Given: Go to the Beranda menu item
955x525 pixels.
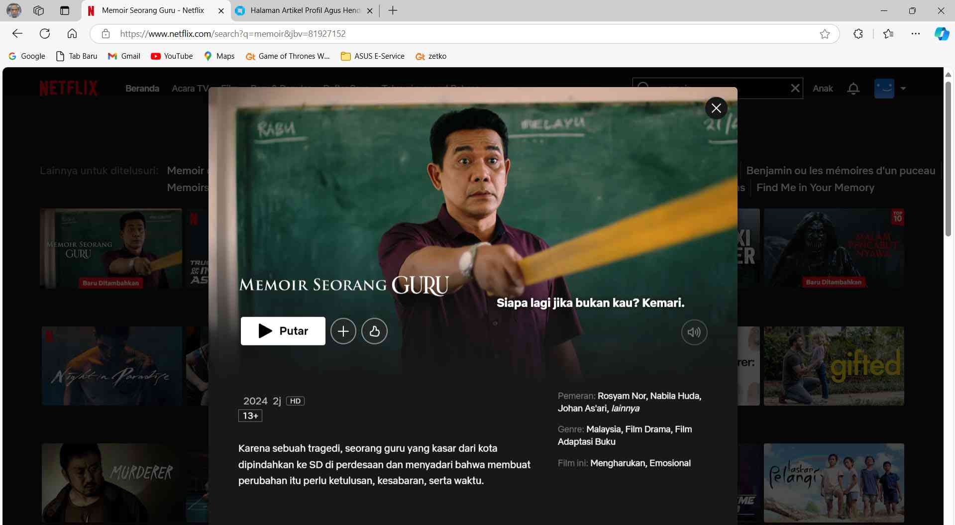Looking at the screenshot, I should (142, 89).
